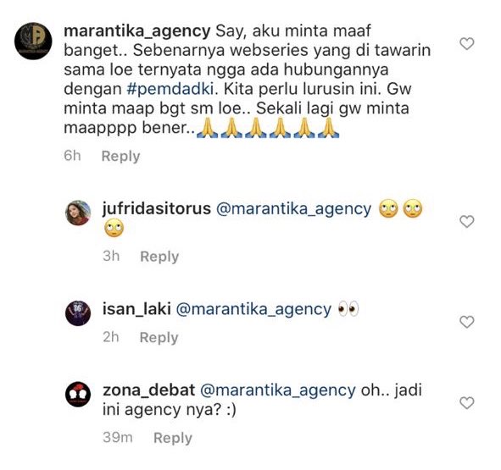Like zona_debat's comment with heart icon
Image resolution: width=501 pixels, height=470 pixels.
click(x=466, y=403)
